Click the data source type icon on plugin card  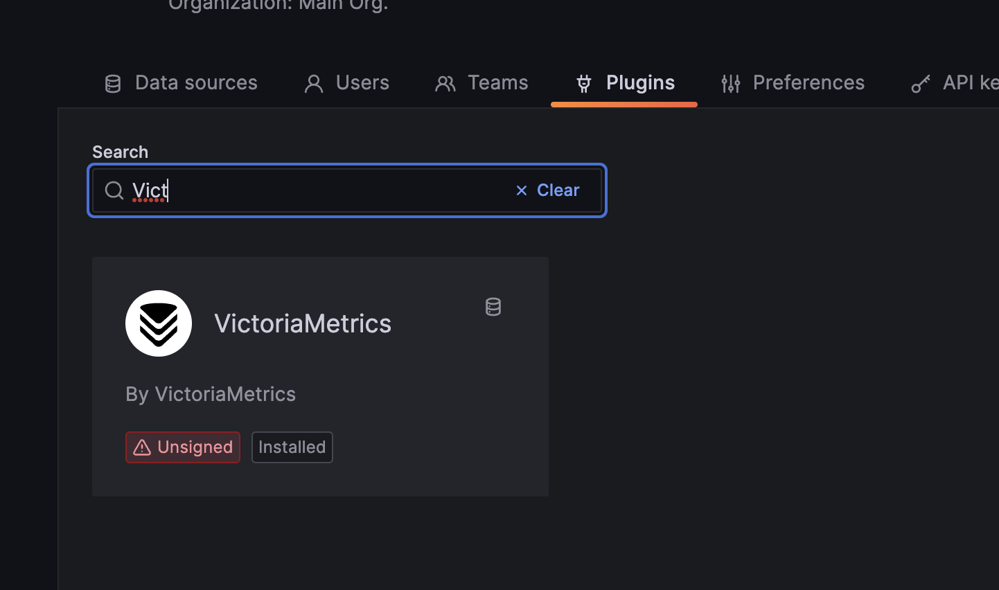(x=493, y=307)
